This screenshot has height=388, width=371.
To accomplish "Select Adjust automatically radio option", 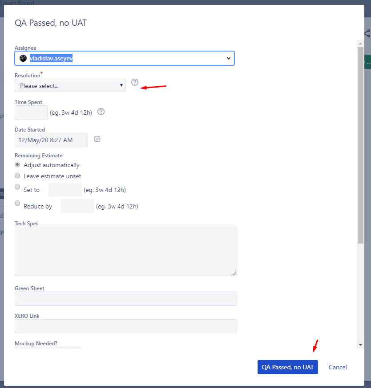I will click(17, 164).
